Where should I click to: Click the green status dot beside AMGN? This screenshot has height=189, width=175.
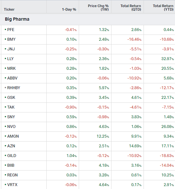5,136
